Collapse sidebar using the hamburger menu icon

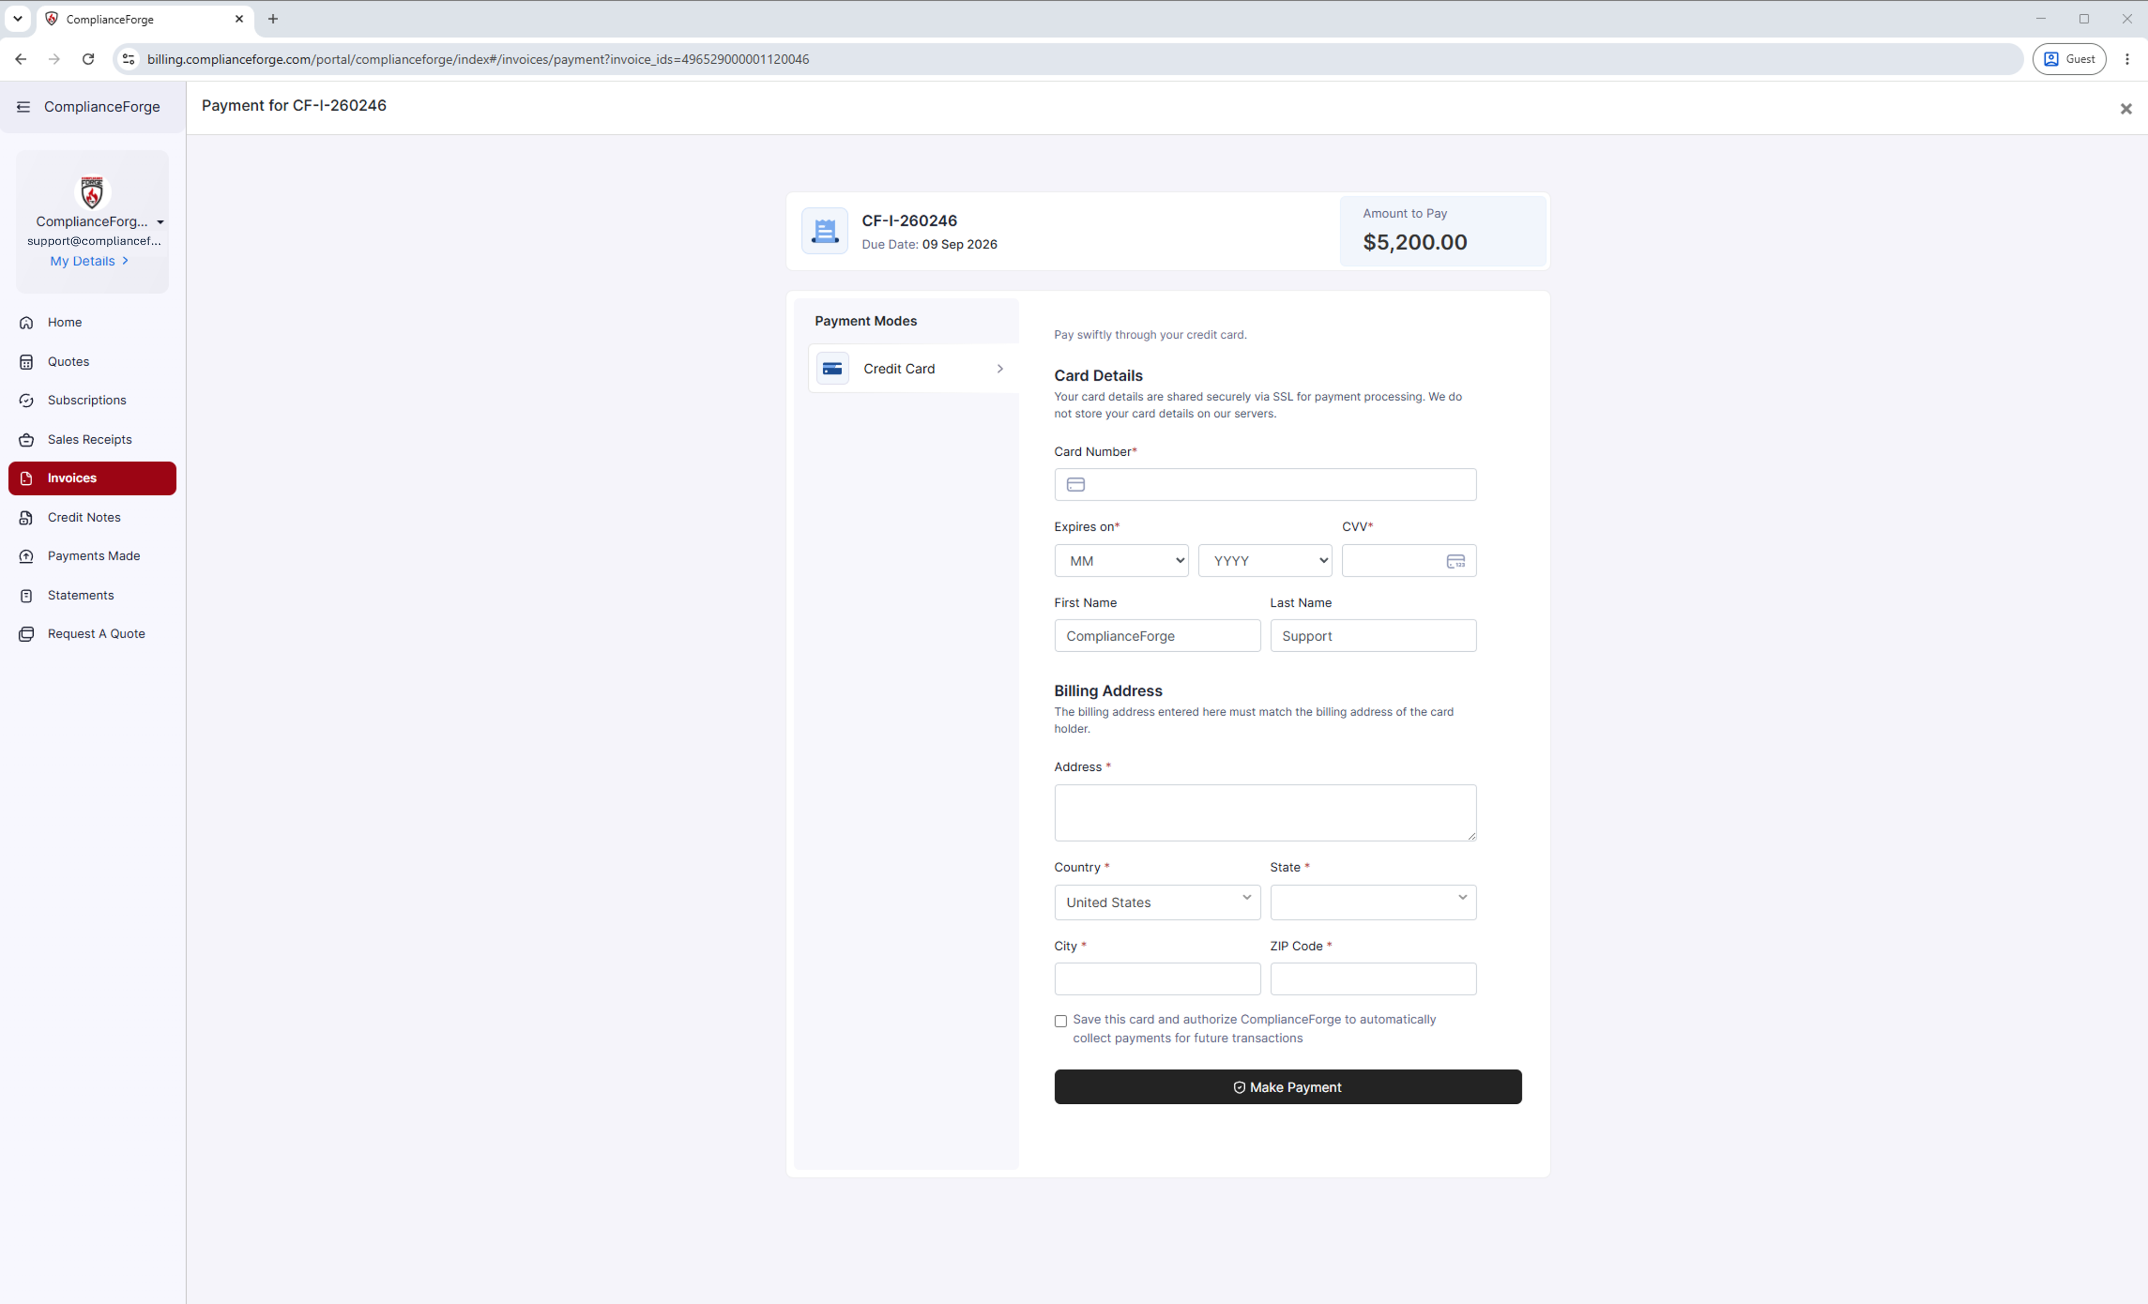(x=24, y=106)
